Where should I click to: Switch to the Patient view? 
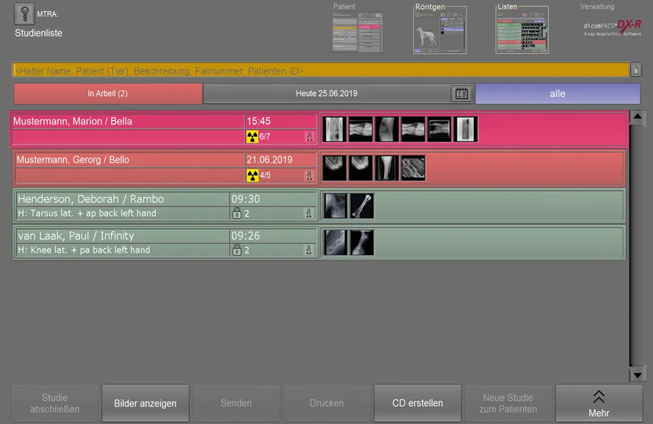pyautogui.click(x=357, y=31)
